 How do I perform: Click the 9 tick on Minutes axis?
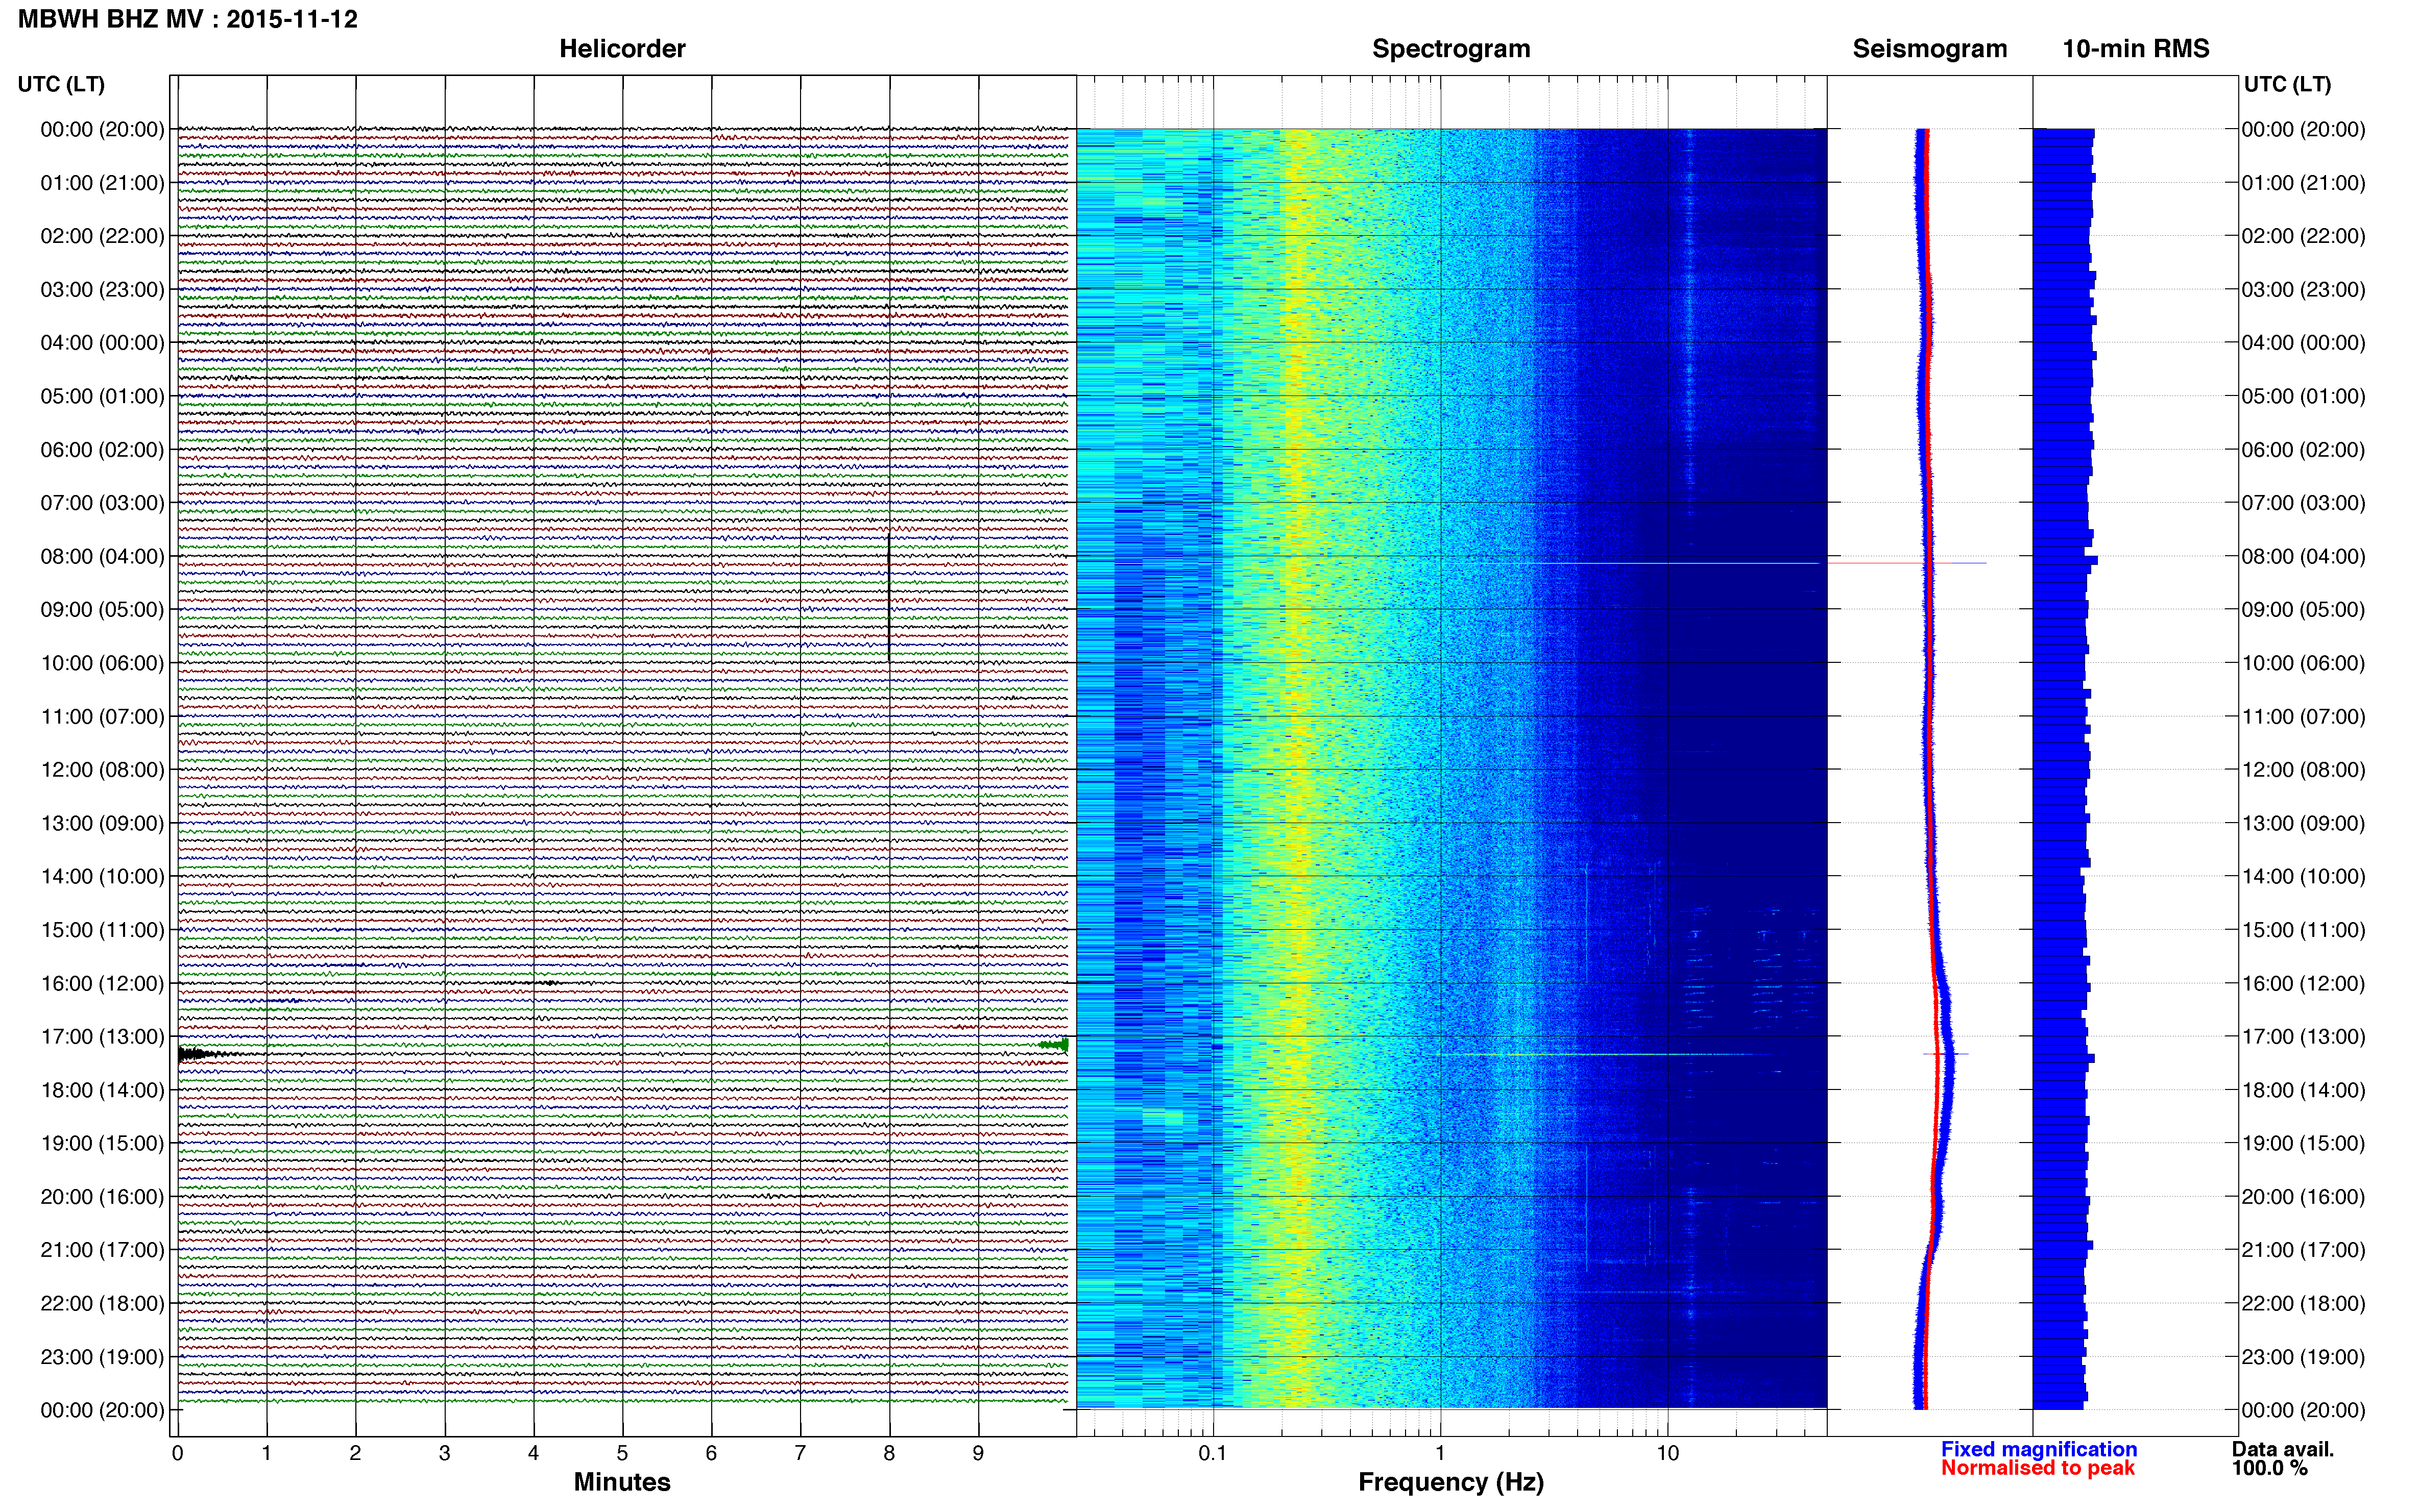tap(978, 1453)
